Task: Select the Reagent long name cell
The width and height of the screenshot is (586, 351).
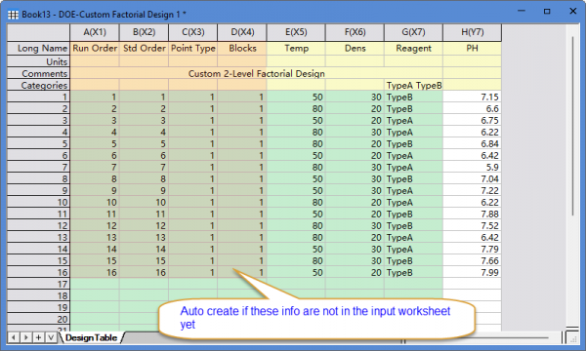Action: (413, 49)
